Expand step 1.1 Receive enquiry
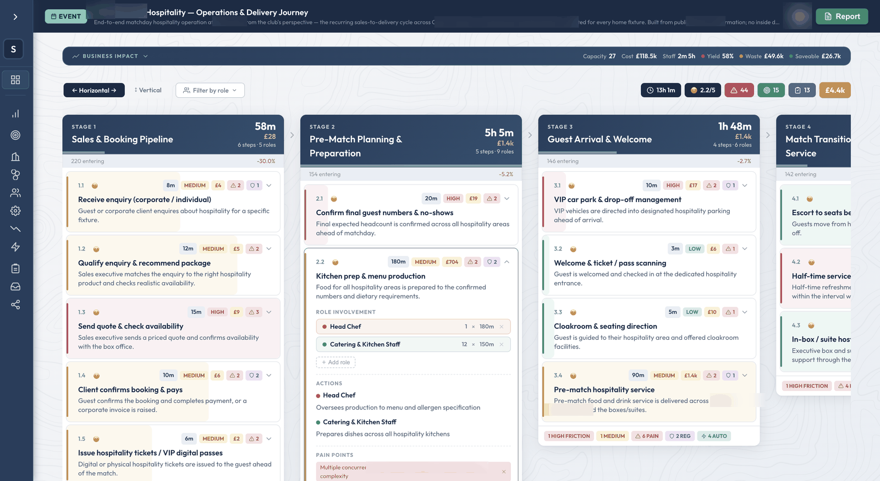 269,186
